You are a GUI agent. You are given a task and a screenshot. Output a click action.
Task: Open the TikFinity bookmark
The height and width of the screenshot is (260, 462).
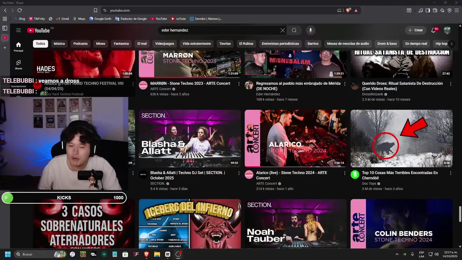37,19
